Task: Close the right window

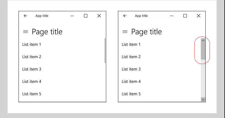Action: (x=199, y=16)
